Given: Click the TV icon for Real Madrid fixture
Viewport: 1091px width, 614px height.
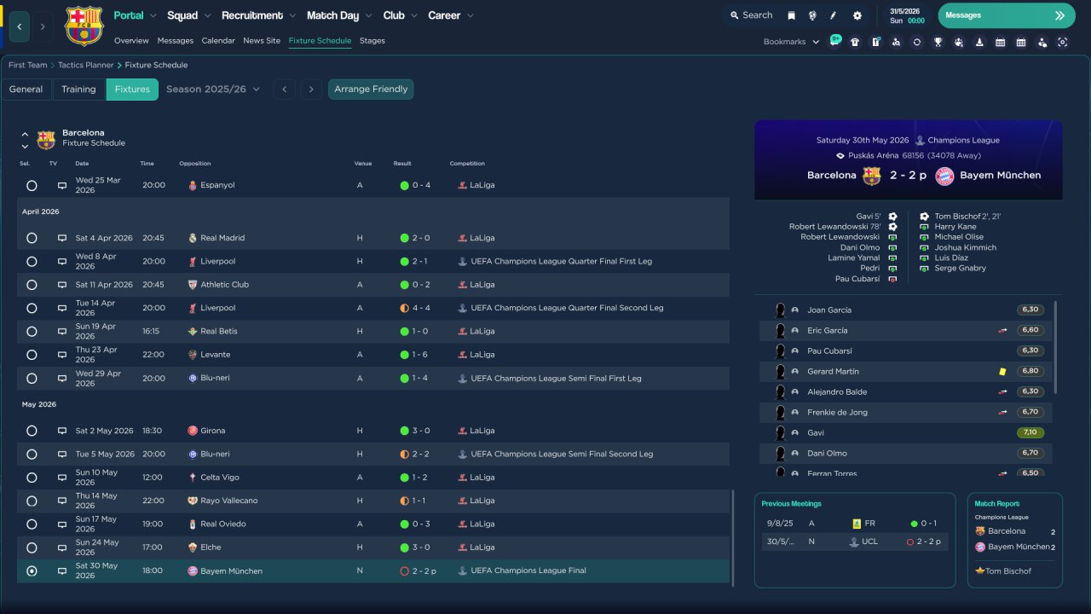Looking at the screenshot, I should [62, 238].
